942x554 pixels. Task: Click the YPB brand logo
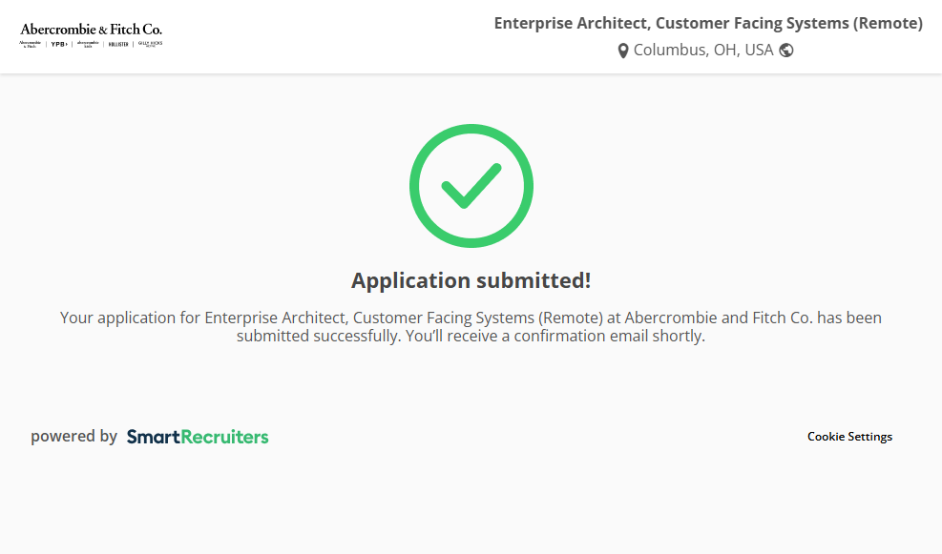(59, 44)
